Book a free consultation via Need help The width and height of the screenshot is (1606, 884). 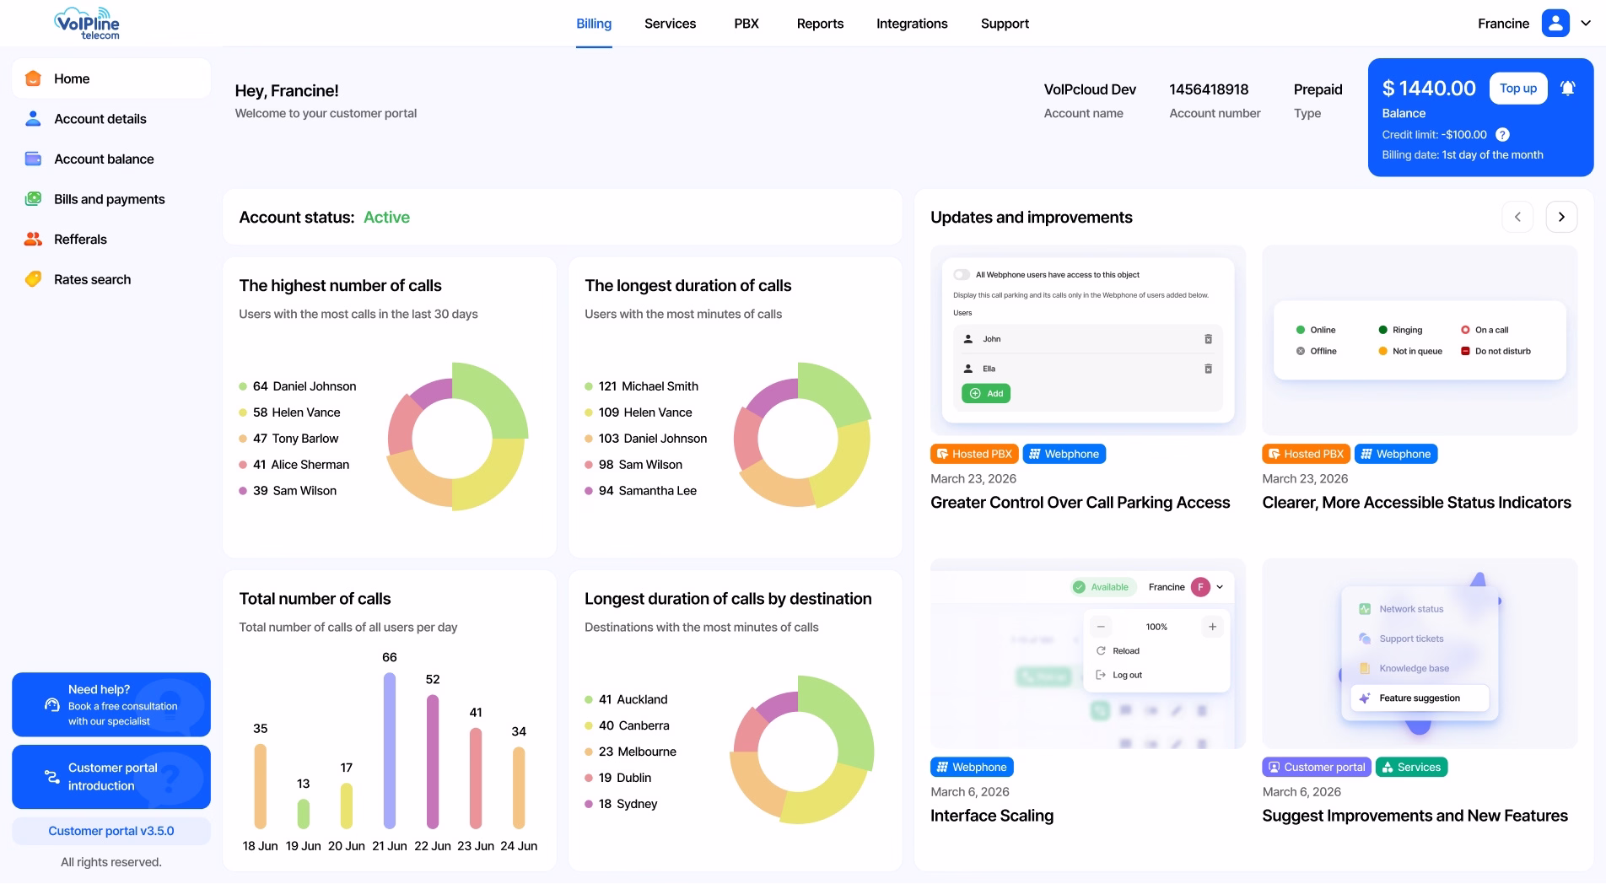(111, 705)
